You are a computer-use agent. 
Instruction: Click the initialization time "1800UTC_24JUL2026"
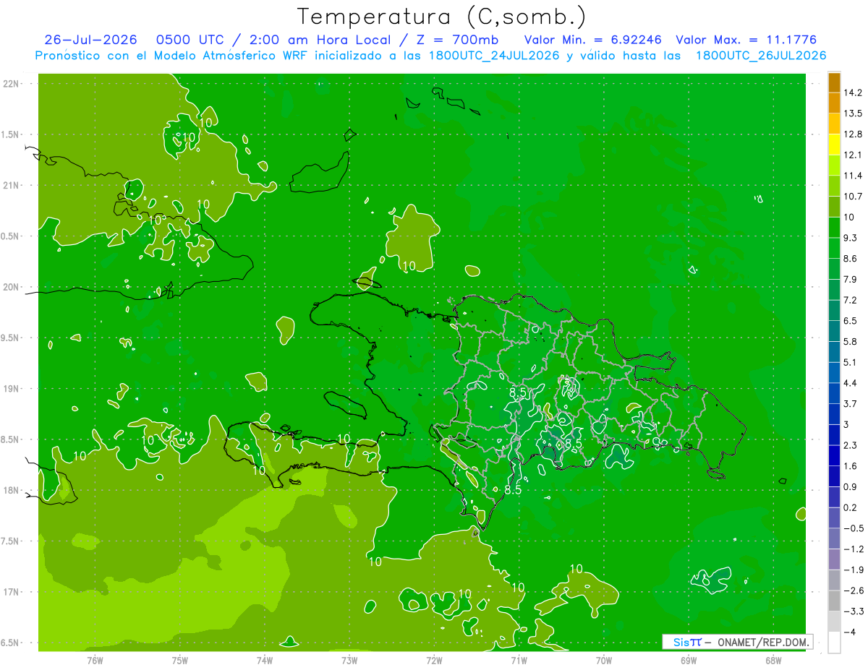coord(493,56)
